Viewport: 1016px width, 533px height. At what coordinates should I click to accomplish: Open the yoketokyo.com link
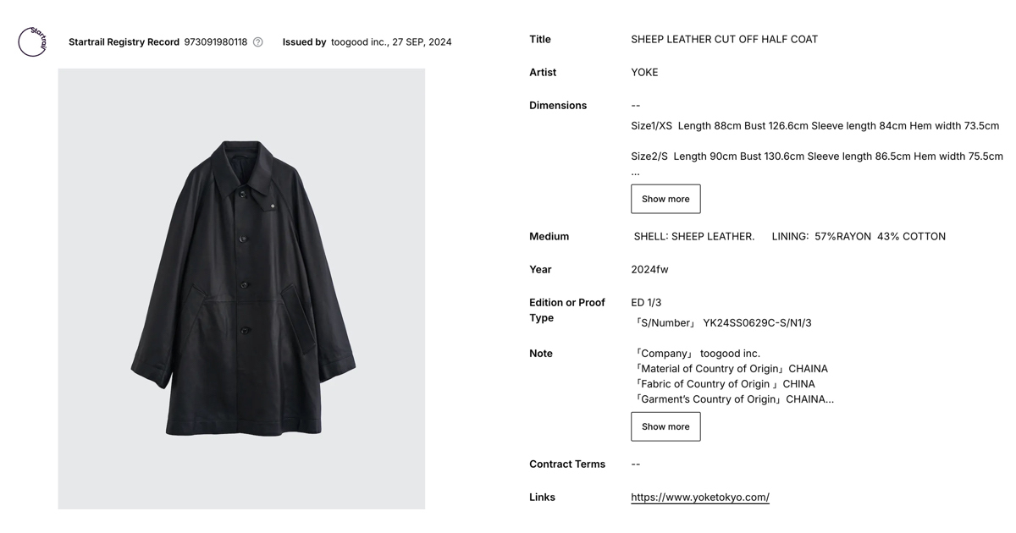coord(699,497)
